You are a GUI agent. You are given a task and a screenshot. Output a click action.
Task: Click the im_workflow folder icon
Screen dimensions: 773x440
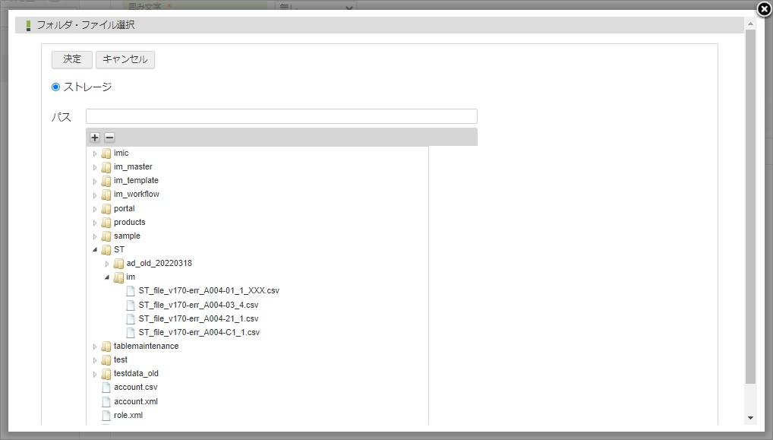106,195
